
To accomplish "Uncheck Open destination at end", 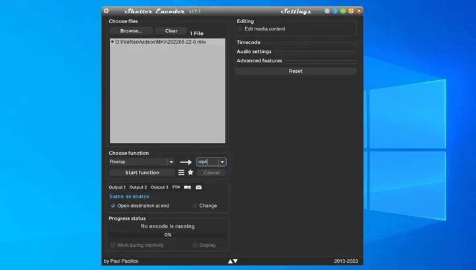I will point(113,206).
